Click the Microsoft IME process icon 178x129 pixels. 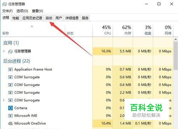tap(10, 116)
